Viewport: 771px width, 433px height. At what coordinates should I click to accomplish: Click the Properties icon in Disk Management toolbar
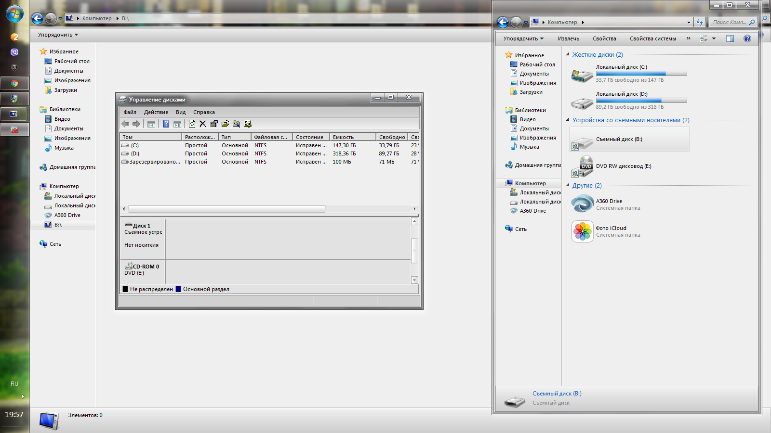[x=214, y=124]
